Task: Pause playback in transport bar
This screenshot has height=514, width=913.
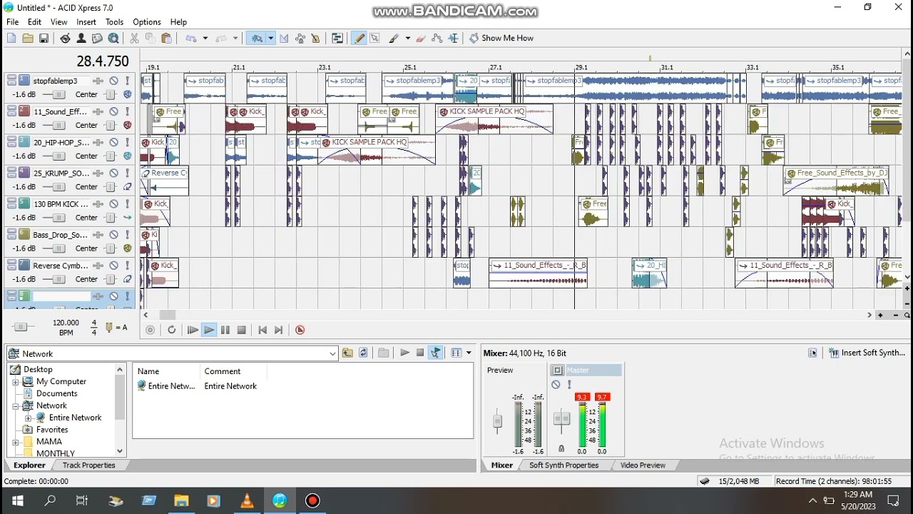Action: [x=225, y=330]
